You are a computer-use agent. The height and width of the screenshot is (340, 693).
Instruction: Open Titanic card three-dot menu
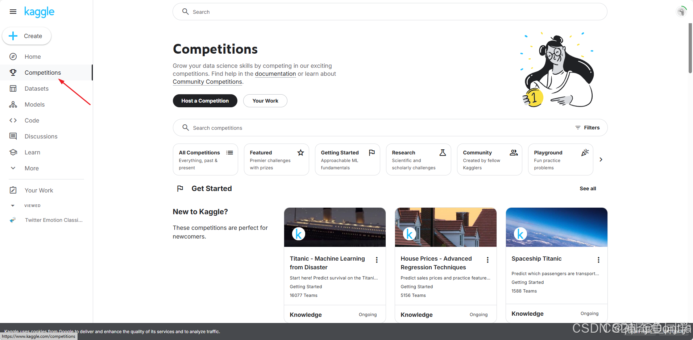click(x=377, y=260)
